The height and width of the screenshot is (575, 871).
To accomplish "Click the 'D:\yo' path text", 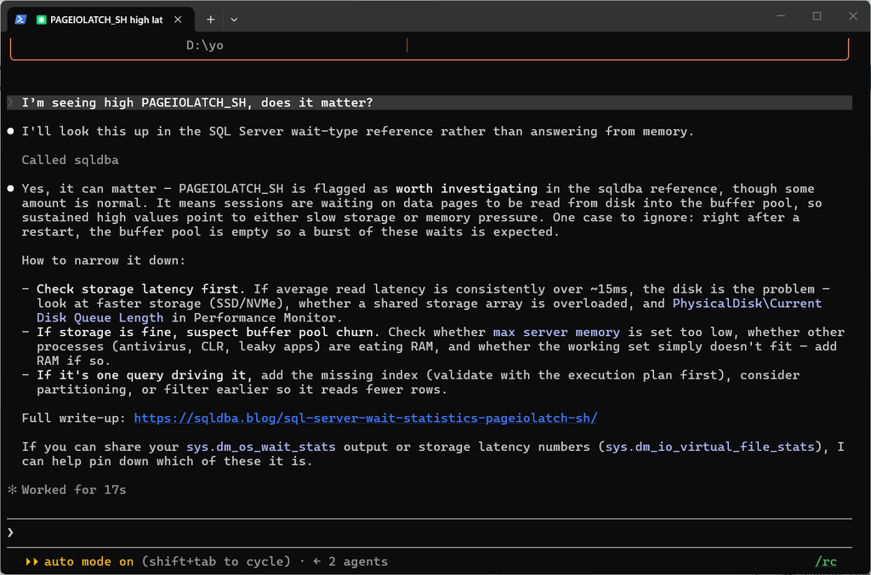I will tap(204, 45).
